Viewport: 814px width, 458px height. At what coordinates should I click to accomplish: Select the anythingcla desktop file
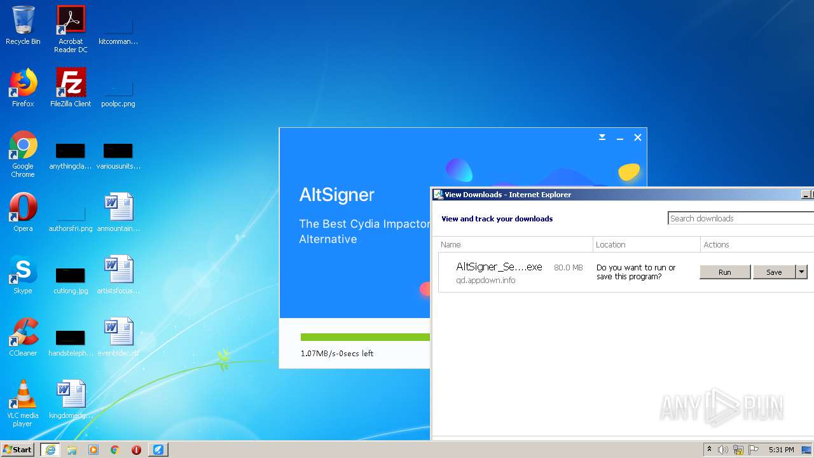pyautogui.click(x=71, y=156)
